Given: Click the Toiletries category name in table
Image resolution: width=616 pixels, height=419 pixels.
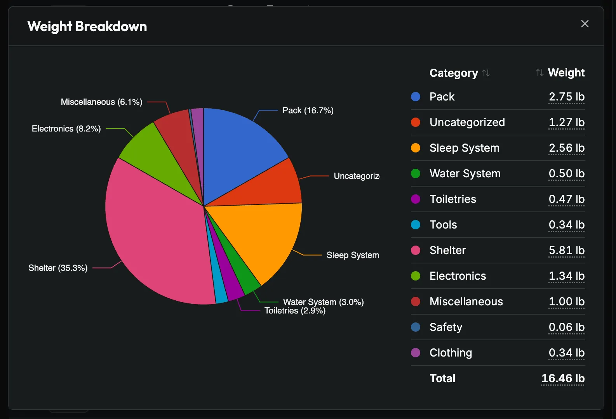Looking at the screenshot, I should 453,199.
